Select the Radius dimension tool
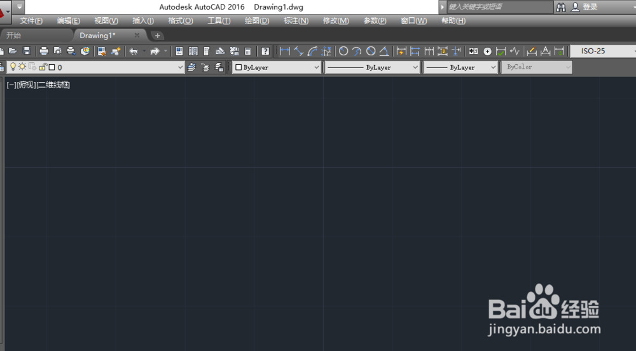 click(343, 51)
